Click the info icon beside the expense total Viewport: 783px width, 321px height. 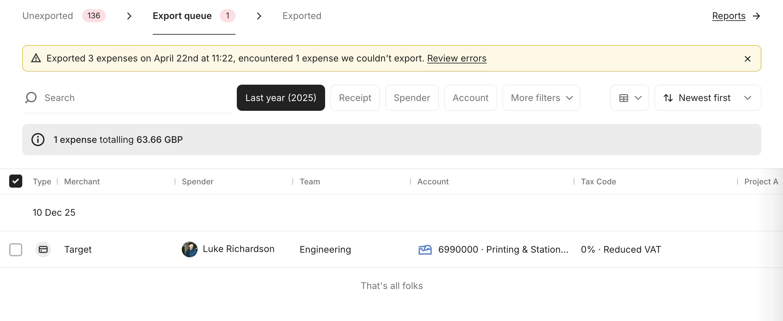coord(38,140)
